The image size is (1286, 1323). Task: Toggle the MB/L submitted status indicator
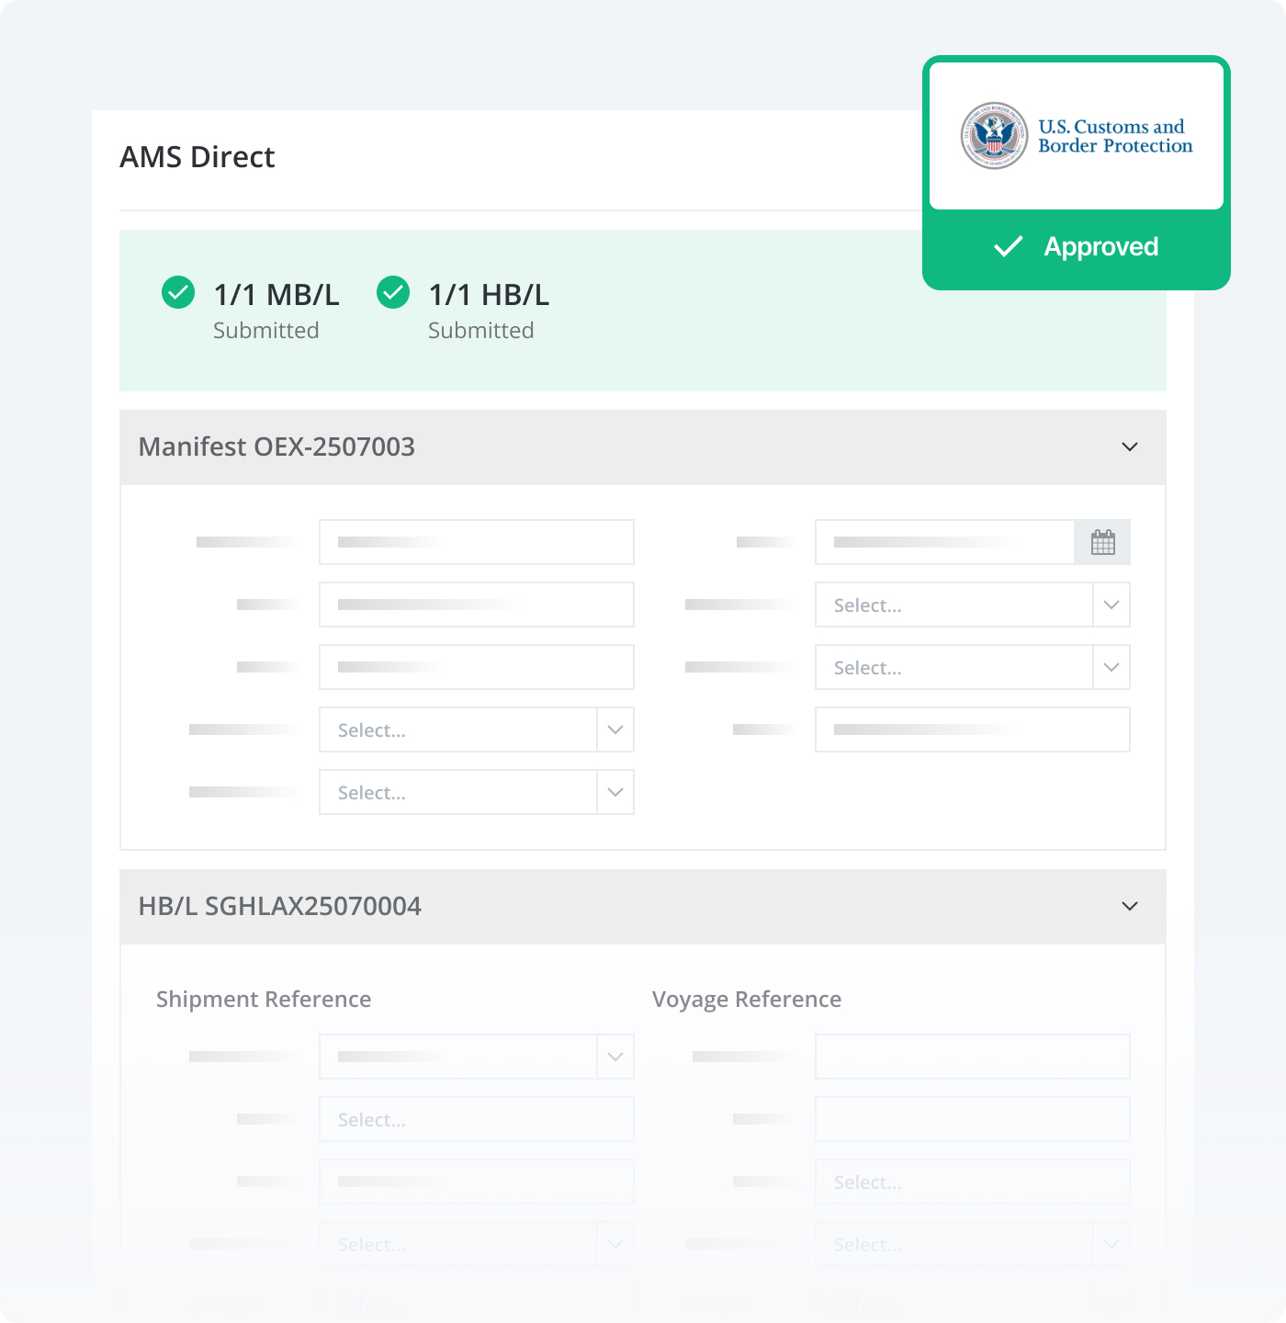[178, 292]
